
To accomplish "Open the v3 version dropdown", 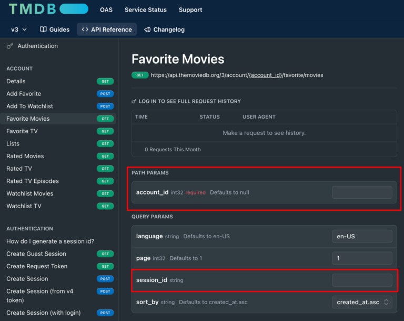I will 19,30.
